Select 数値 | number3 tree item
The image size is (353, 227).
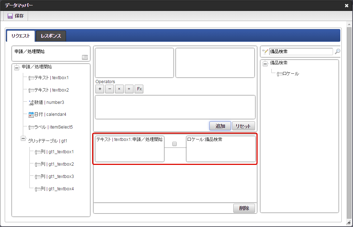tap(49, 102)
